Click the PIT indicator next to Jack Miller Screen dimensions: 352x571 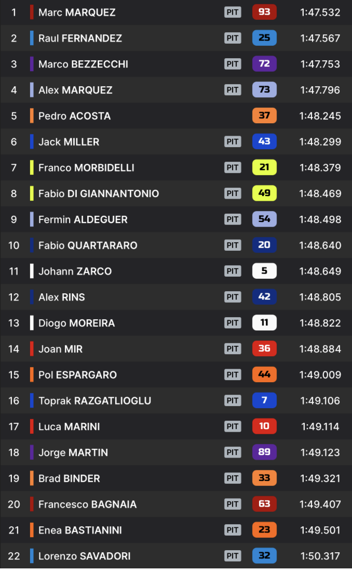(233, 141)
